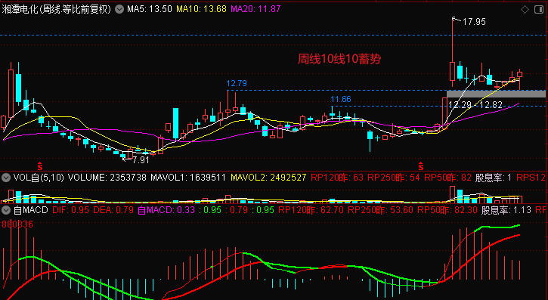This screenshot has height=300, width=548.
Task: Toggle the right side panel icon
Action: pos(539,10)
